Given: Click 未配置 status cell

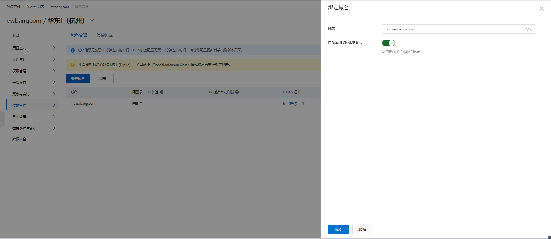Looking at the screenshot, I should [138, 104].
